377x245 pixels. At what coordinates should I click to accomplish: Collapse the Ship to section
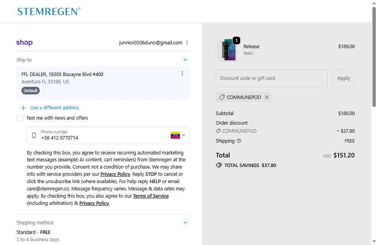(185, 60)
